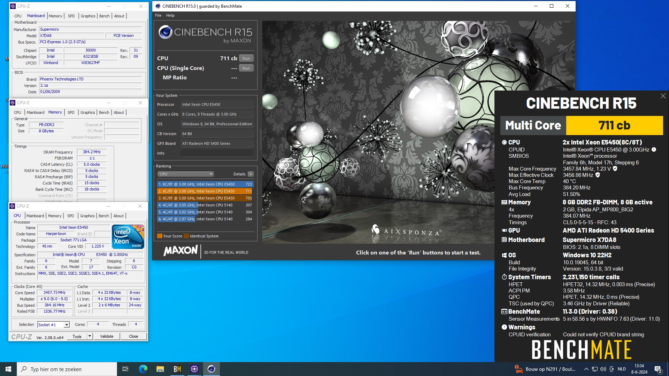Open the Ranking CPU dropdown in Cinebench
The width and height of the screenshot is (669, 376).
point(186,174)
